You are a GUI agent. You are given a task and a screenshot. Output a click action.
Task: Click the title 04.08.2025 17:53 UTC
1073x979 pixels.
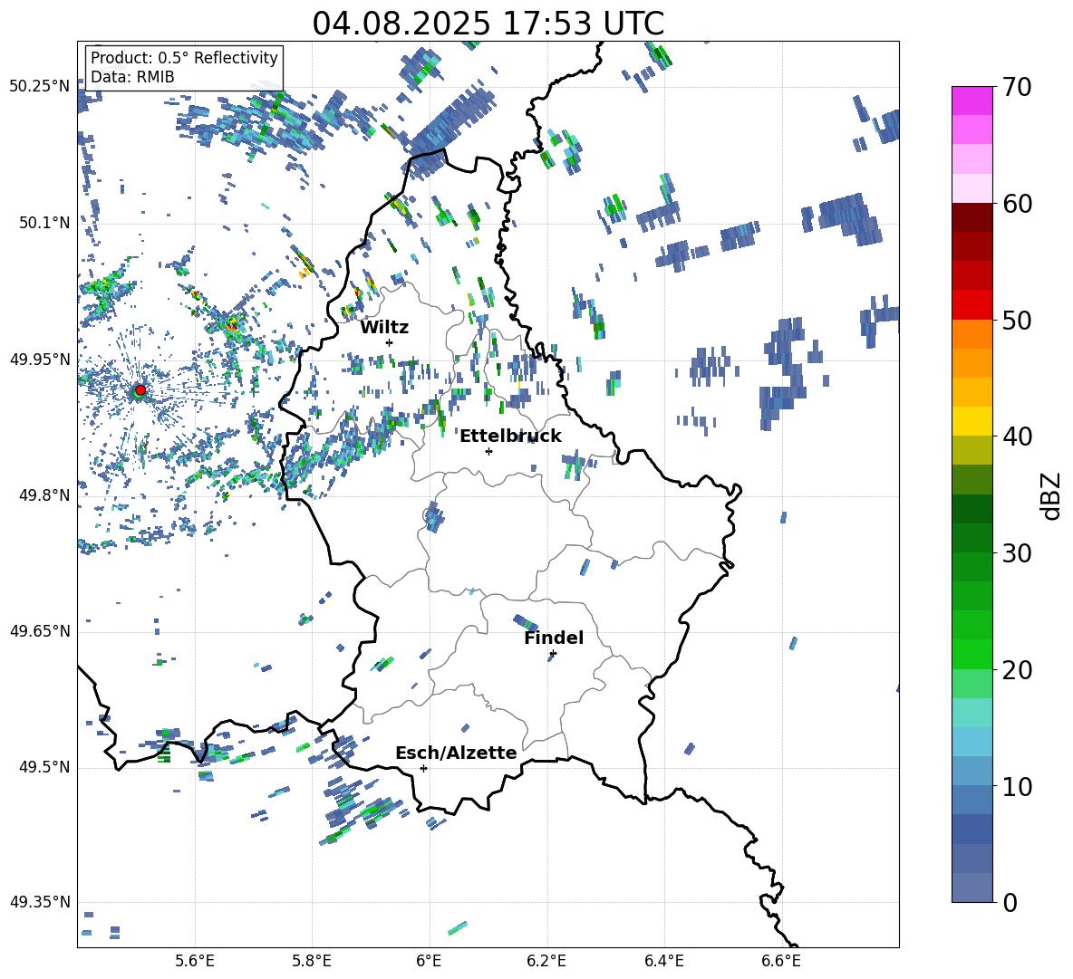pyautogui.click(x=488, y=24)
